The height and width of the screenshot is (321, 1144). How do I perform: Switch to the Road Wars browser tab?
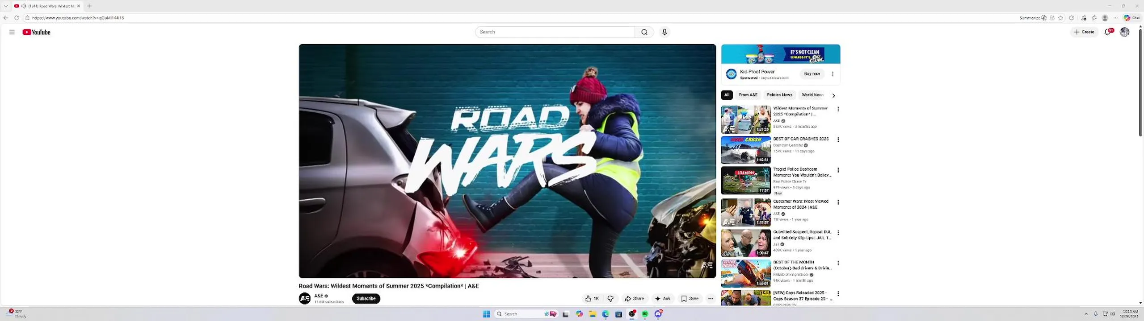(x=47, y=6)
